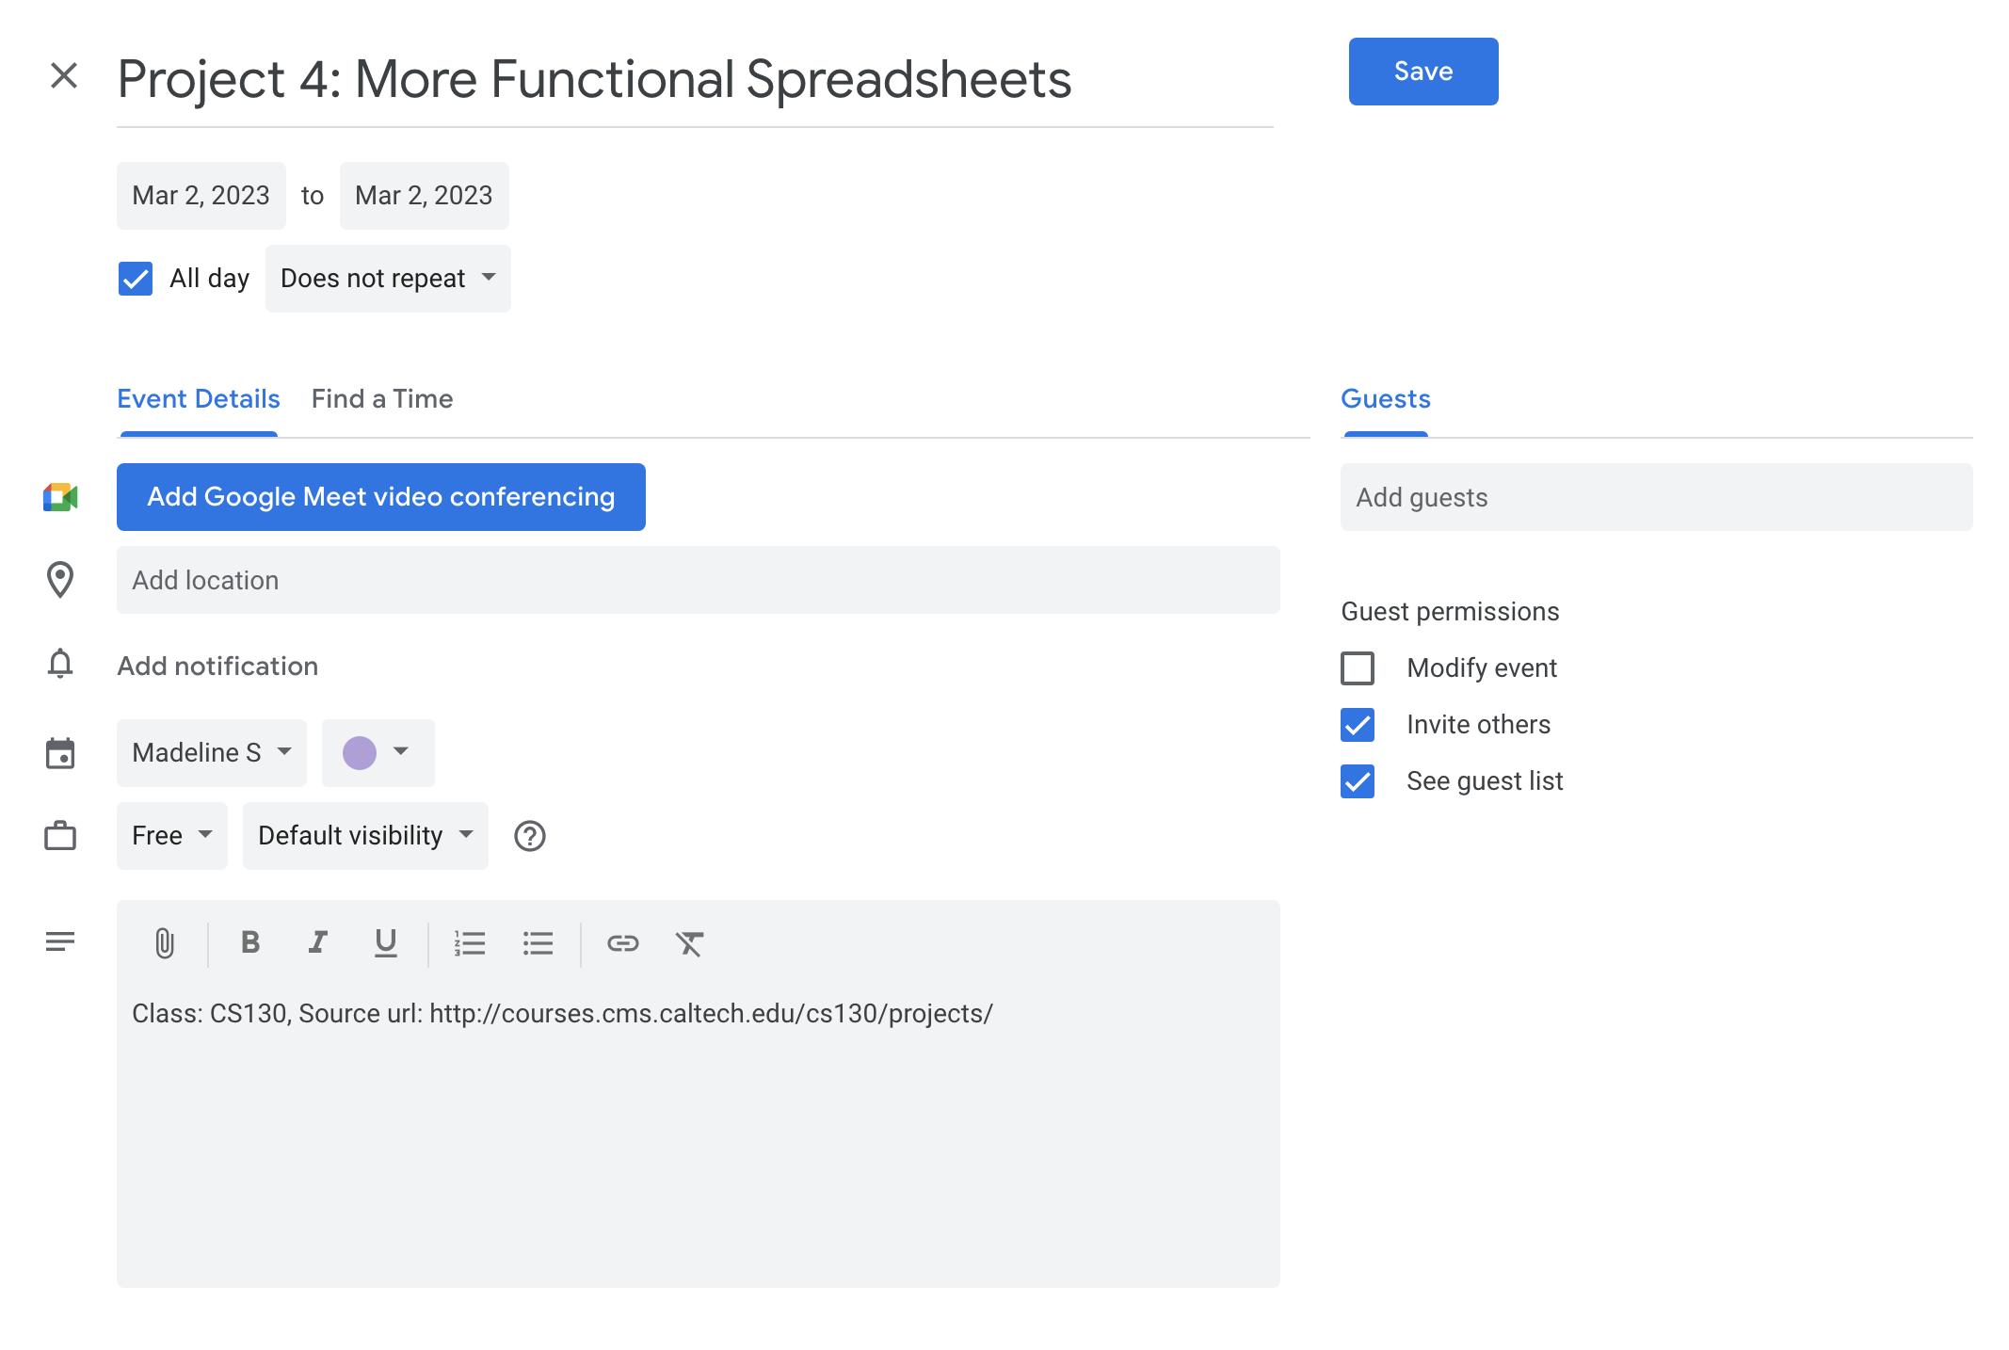Add Google Meet video conferencing

[x=381, y=497]
